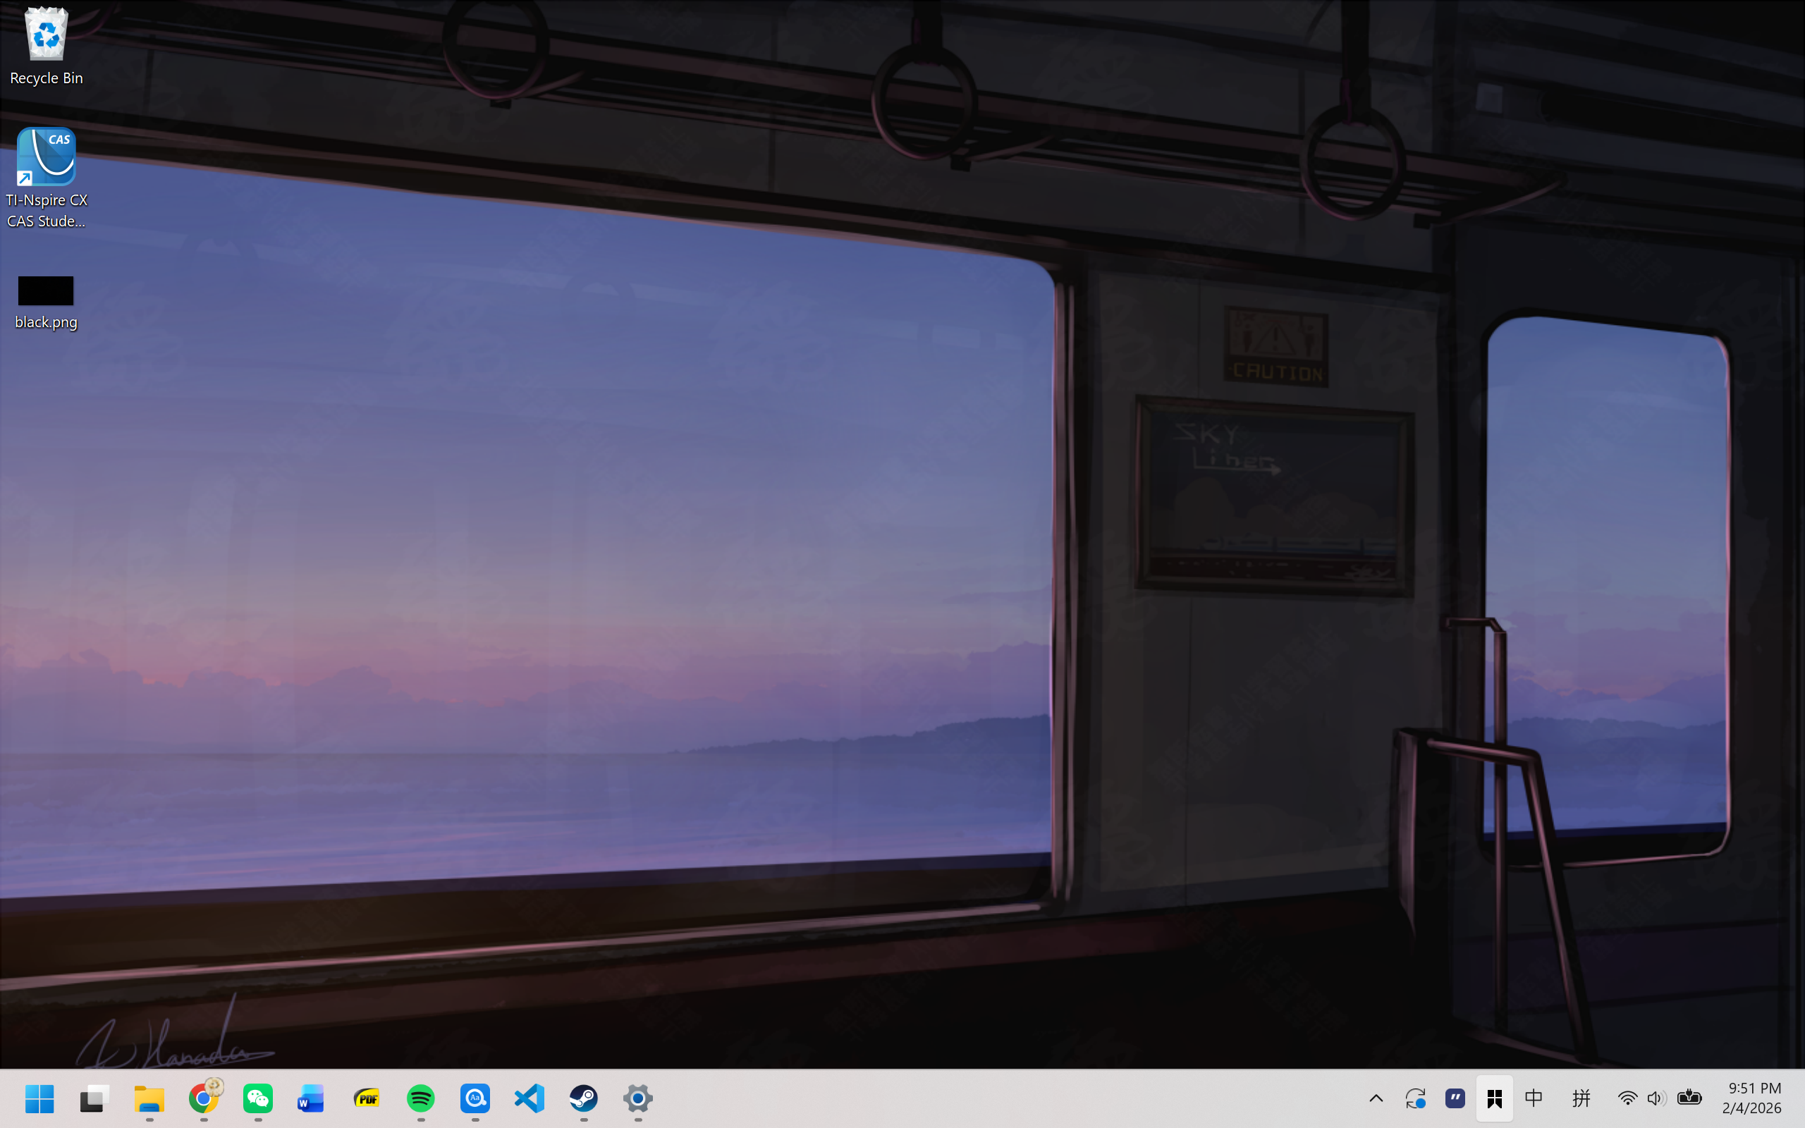Open the blue Aa dictionary app

pyautogui.click(x=475, y=1098)
